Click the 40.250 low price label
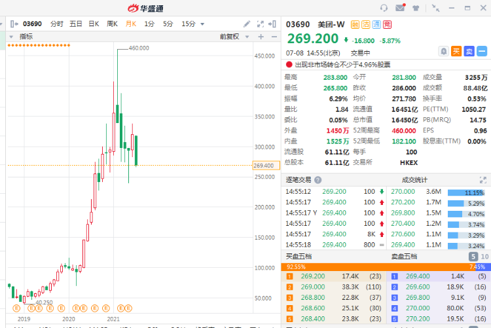Image resolution: width=491 pixels, height=328 pixels. pyautogui.click(x=44, y=302)
